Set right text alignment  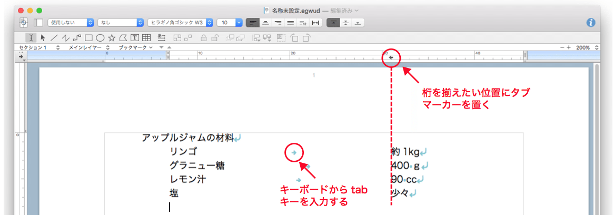pos(278,23)
